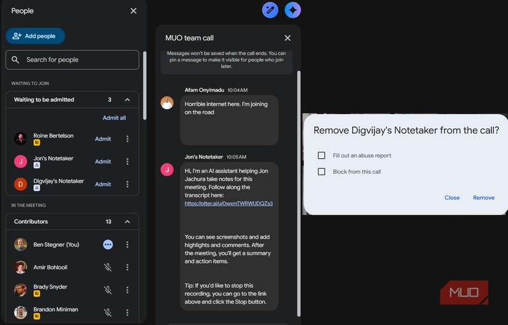Click the Roine Bertelson name text

tap(54, 136)
